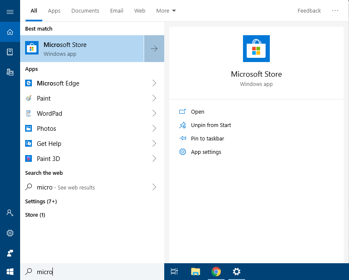Expand WordPad result chevron

coord(154,113)
